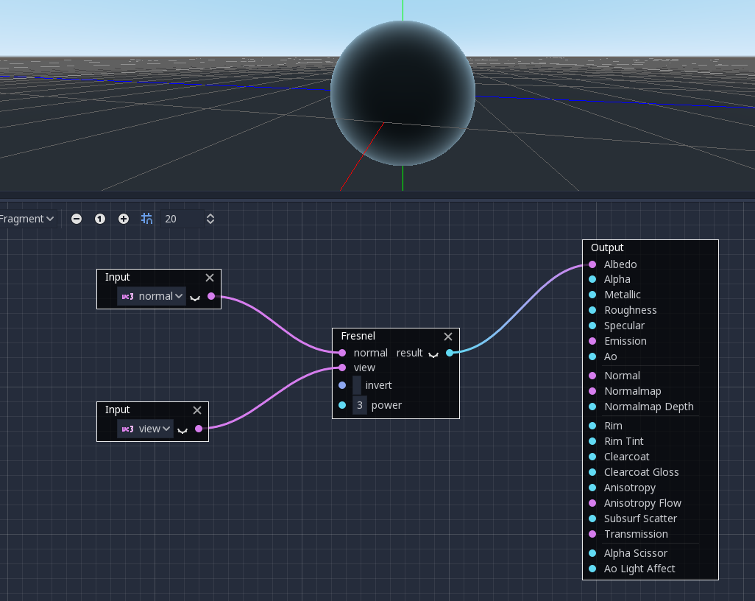Click the sphere in the 3D preview
Image resolution: width=755 pixels, height=601 pixels.
click(x=403, y=93)
